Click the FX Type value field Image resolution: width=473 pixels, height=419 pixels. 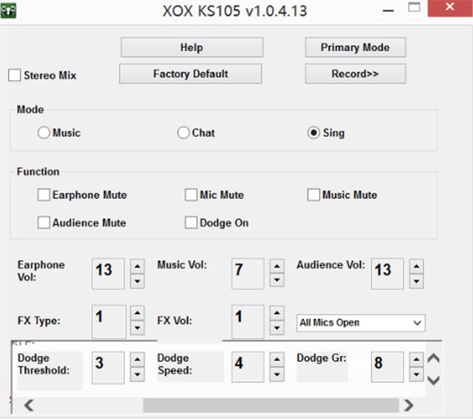point(109,321)
